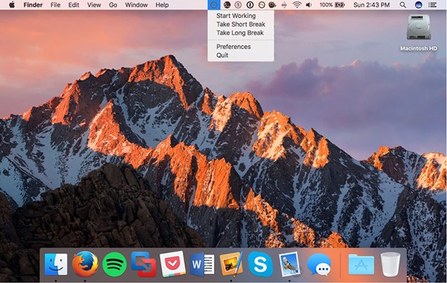Screen dimensions: 447x283
Task: Open the date and time menu
Action: coord(372,5)
